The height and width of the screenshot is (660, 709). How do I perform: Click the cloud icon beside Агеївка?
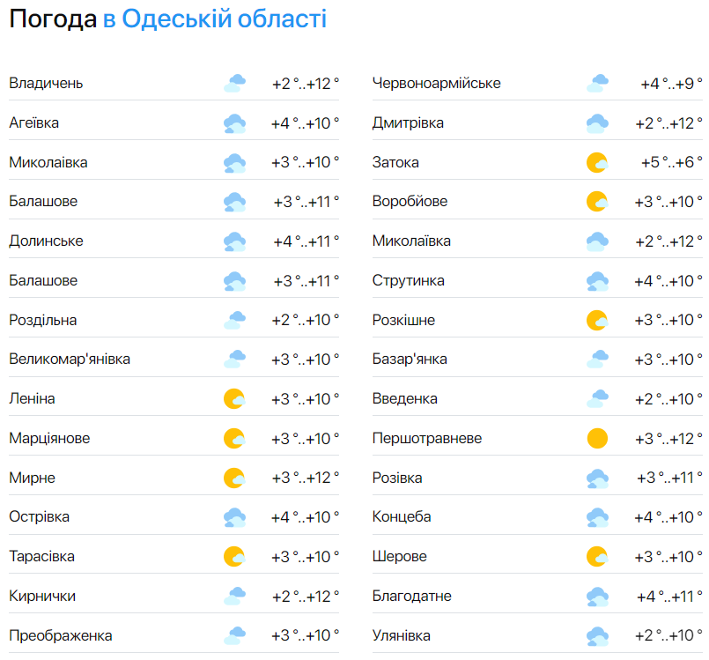coord(234,123)
